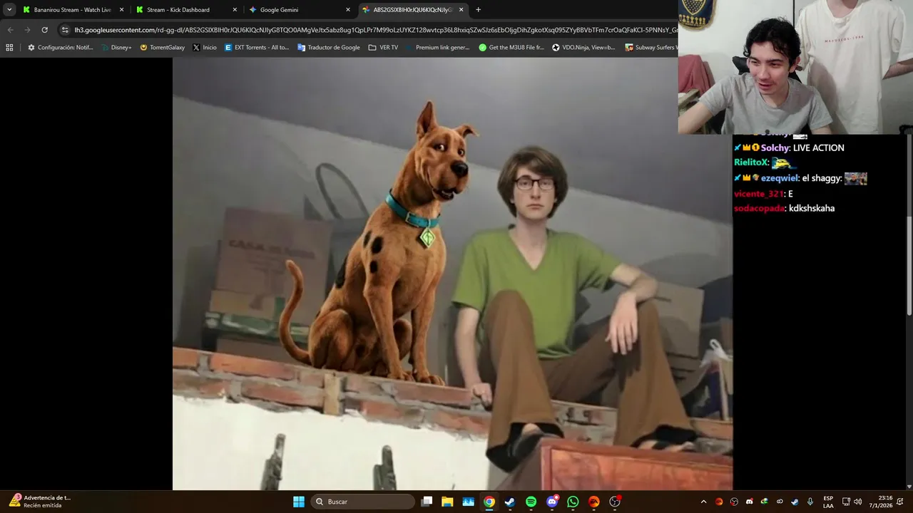Switch to the Stream - Kick Dashboard tab
The height and width of the screenshot is (513, 913).
185,10
